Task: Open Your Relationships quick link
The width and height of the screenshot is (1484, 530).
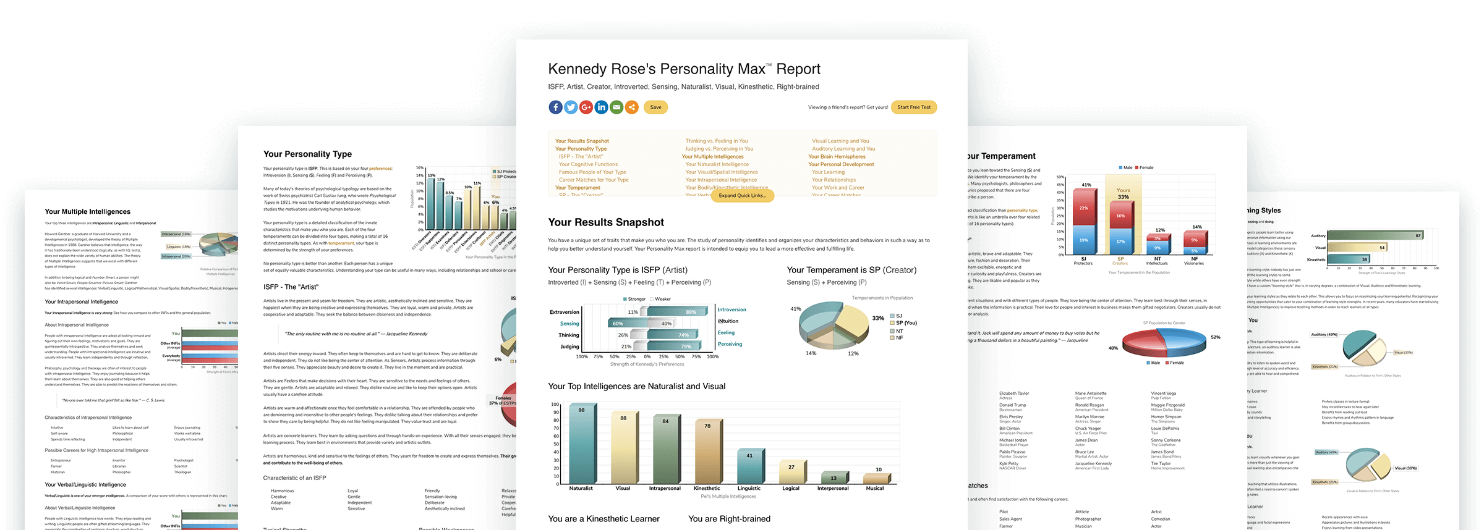Action: click(834, 180)
